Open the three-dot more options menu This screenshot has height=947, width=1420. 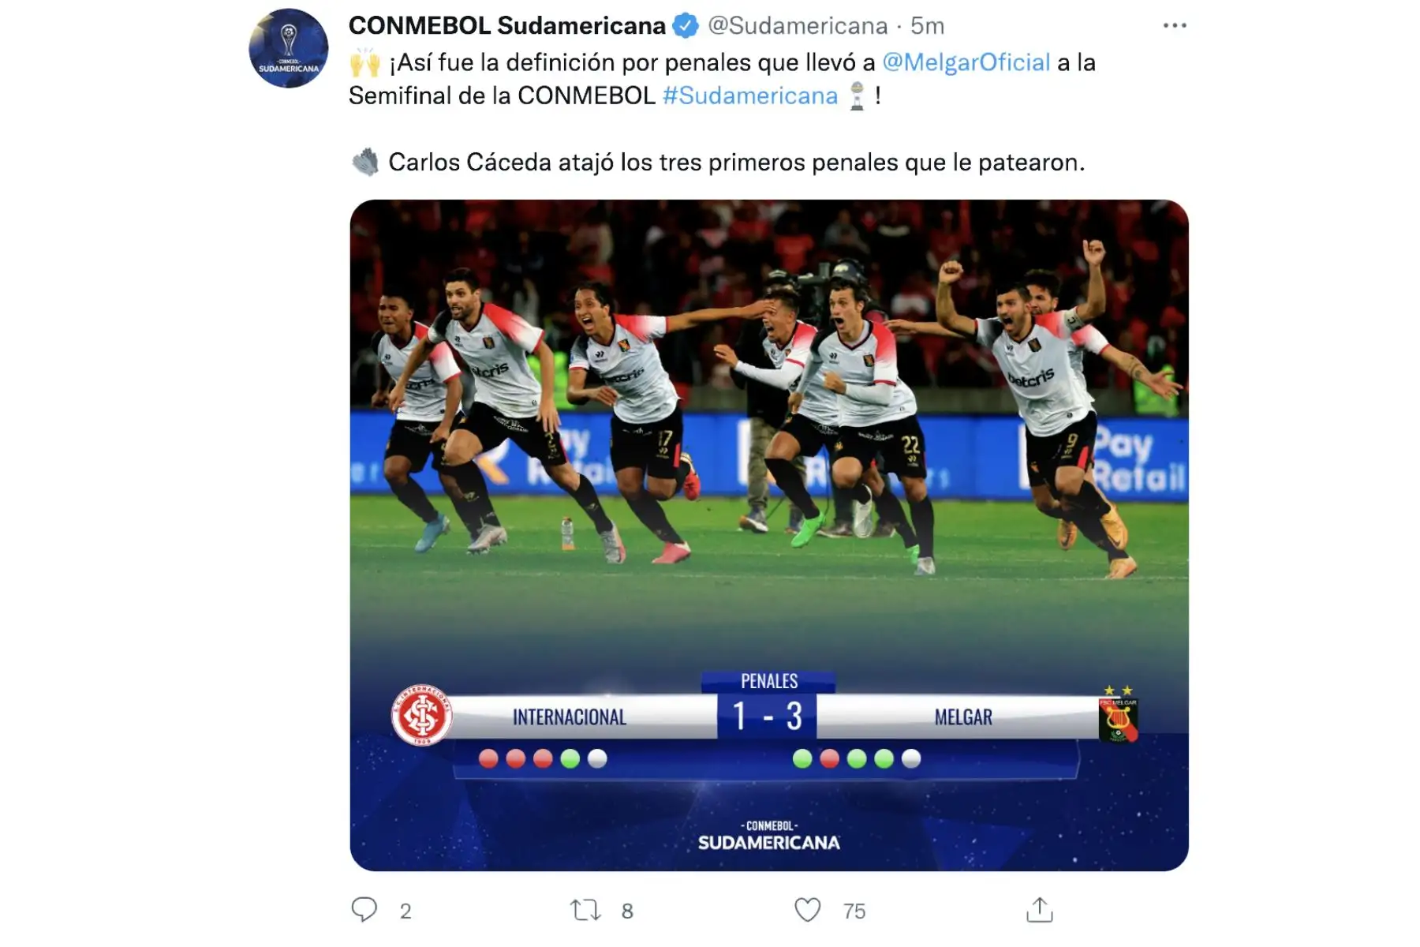[x=1175, y=26]
